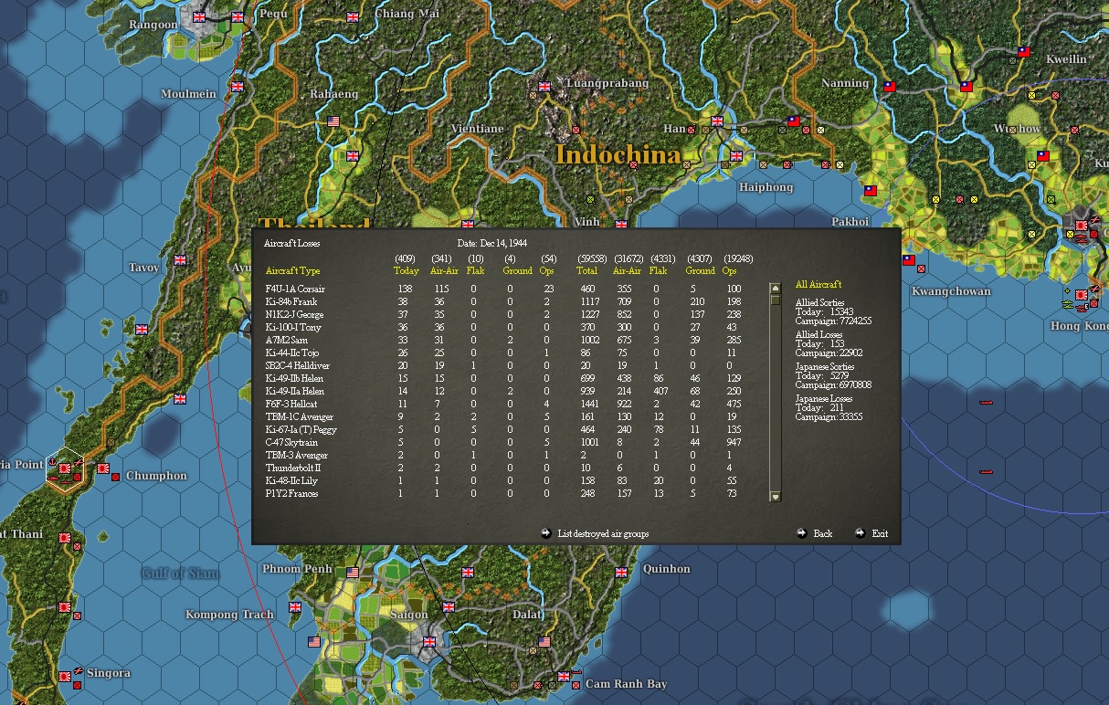The image size is (1109, 705).
Task: Click the losses list scrollbar up arrow
Action: pos(776,288)
